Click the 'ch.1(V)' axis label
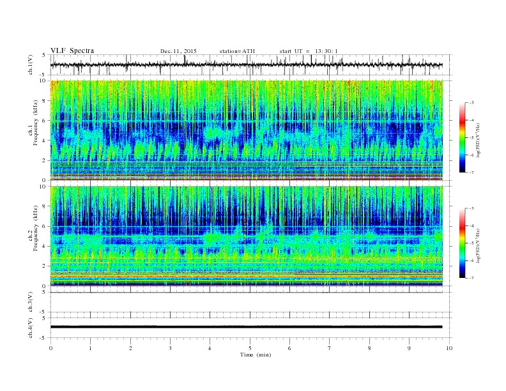The image size is (506, 391). (x=31, y=65)
